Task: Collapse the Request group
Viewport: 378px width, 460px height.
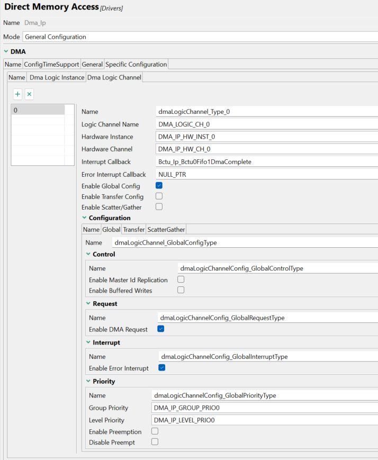Action: click(88, 303)
